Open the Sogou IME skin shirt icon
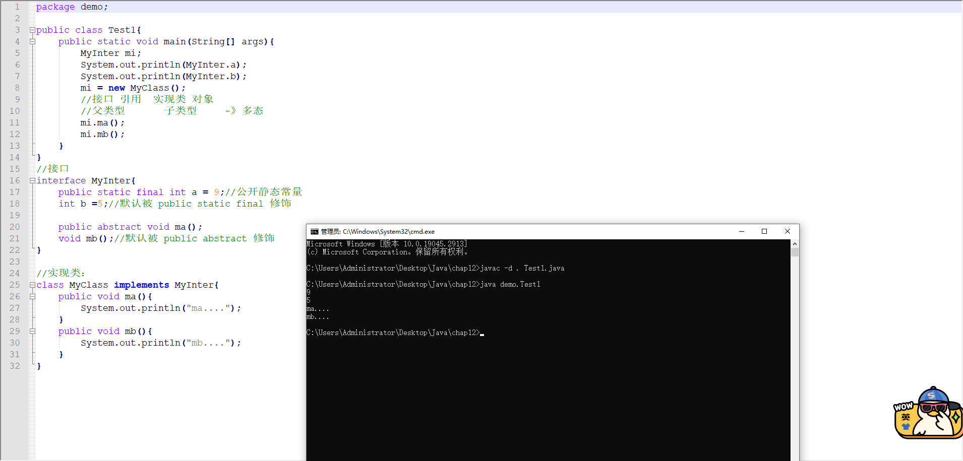This screenshot has width=963, height=461. coord(906,427)
